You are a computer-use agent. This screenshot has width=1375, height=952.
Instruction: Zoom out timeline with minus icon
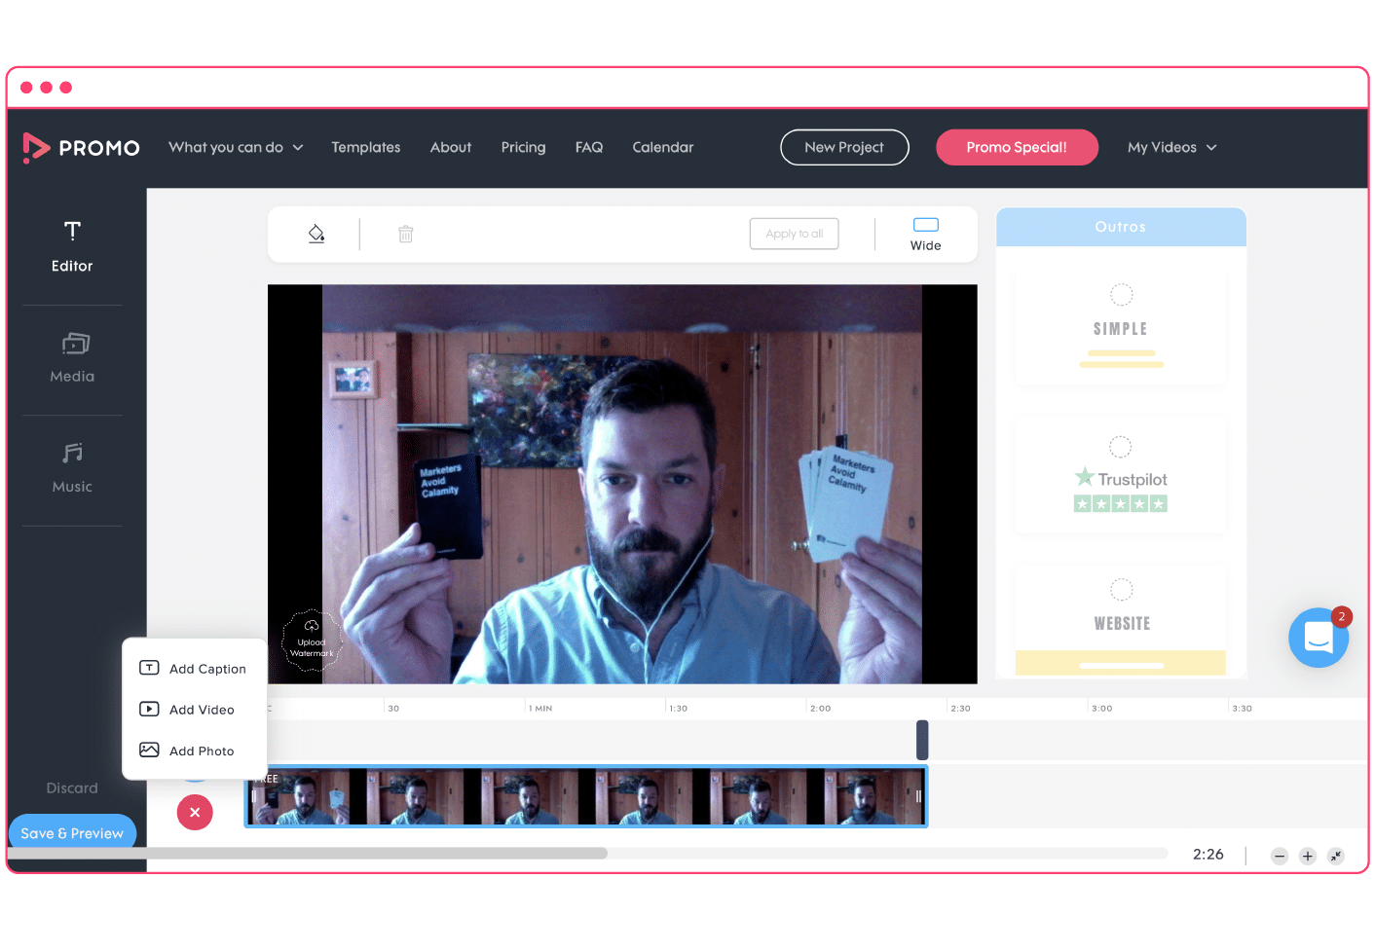point(1280,856)
